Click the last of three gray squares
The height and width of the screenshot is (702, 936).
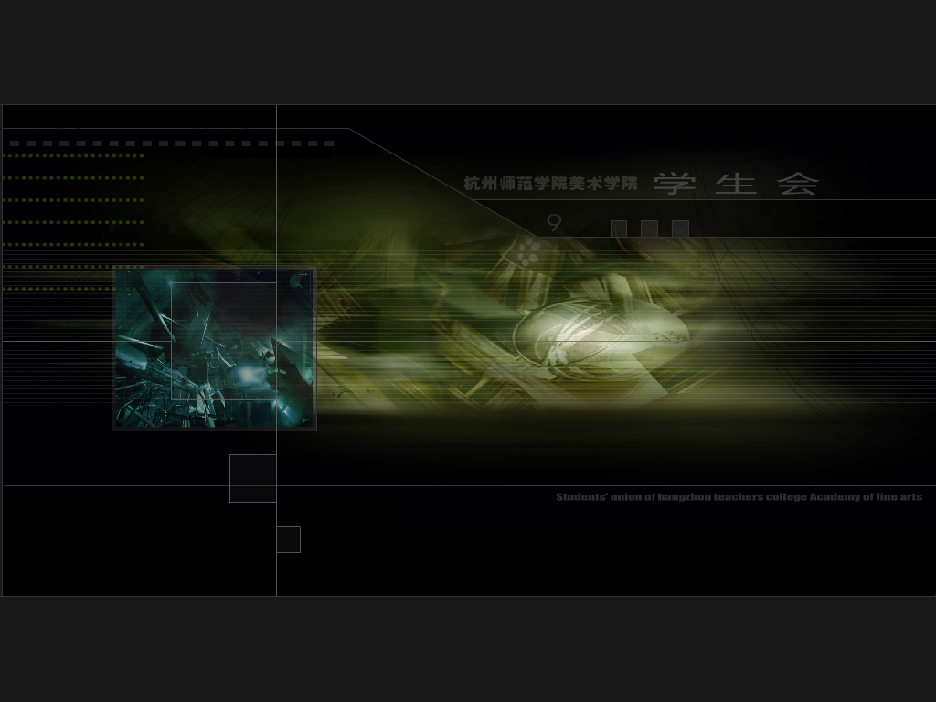coord(680,229)
